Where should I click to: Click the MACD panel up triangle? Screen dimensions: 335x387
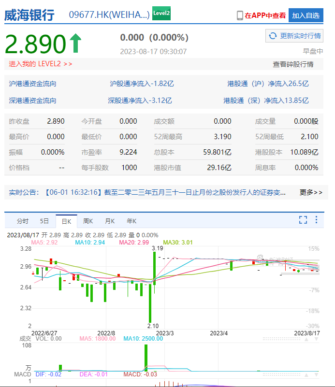click(306, 374)
